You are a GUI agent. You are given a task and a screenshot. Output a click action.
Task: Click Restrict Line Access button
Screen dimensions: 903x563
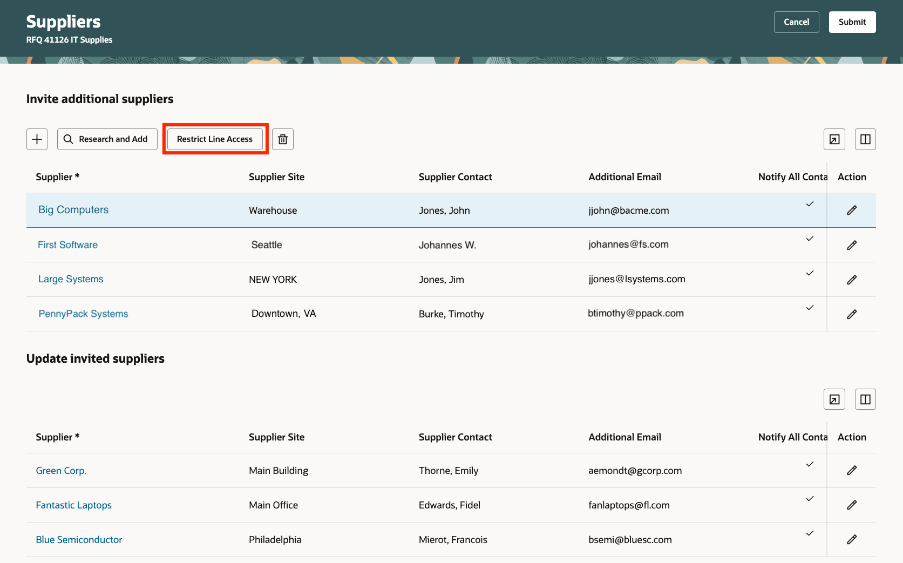215,139
